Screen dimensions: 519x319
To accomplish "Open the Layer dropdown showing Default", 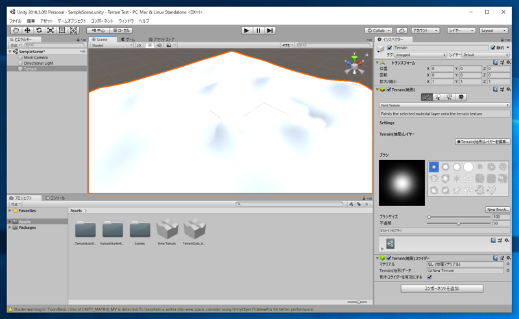I will (x=485, y=55).
